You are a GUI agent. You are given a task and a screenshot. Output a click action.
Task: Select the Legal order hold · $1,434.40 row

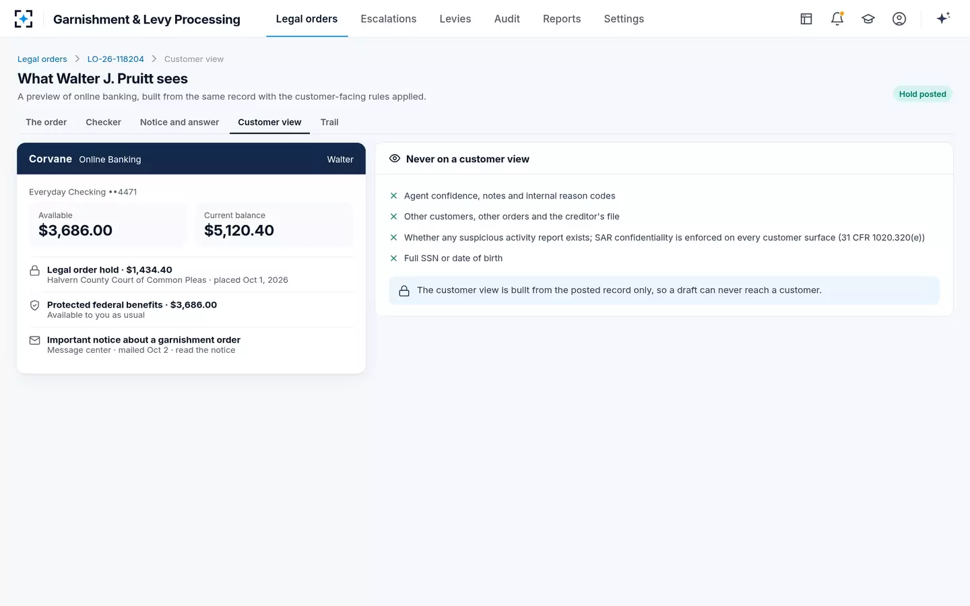[x=191, y=275]
